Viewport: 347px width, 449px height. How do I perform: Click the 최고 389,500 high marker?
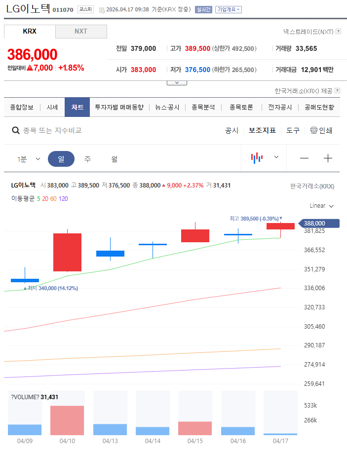pos(256,219)
